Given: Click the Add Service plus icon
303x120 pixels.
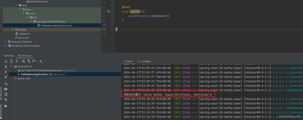Looking at the screenshot, I should click(41, 61).
